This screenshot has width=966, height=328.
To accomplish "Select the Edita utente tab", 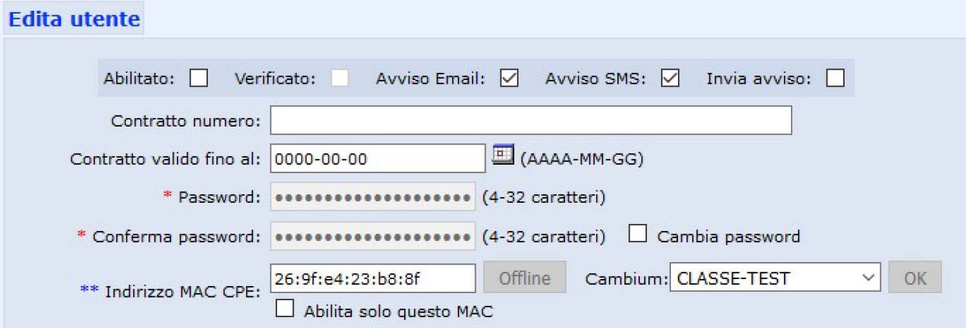I will click(74, 19).
